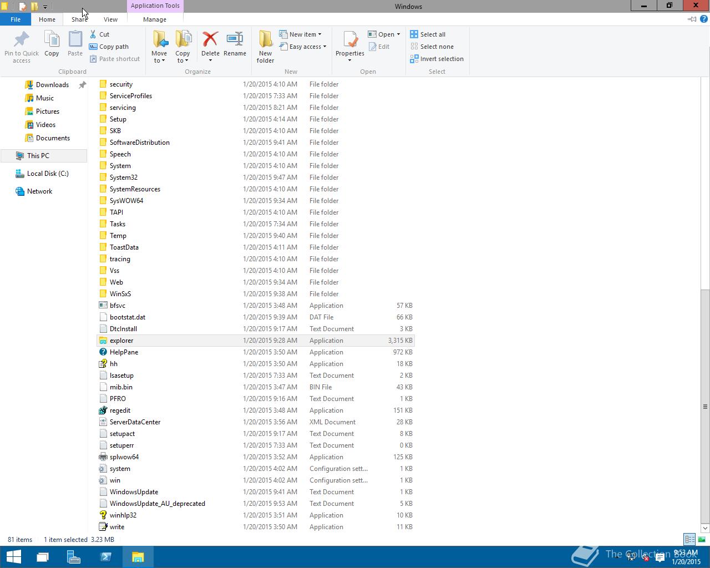The height and width of the screenshot is (568, 710).
Task: Click the Edit command in the Open group
Action: (x=379, y=47)
